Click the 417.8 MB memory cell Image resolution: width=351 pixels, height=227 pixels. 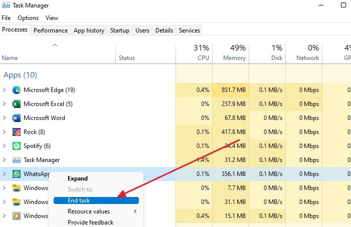(x=231, y=132)
